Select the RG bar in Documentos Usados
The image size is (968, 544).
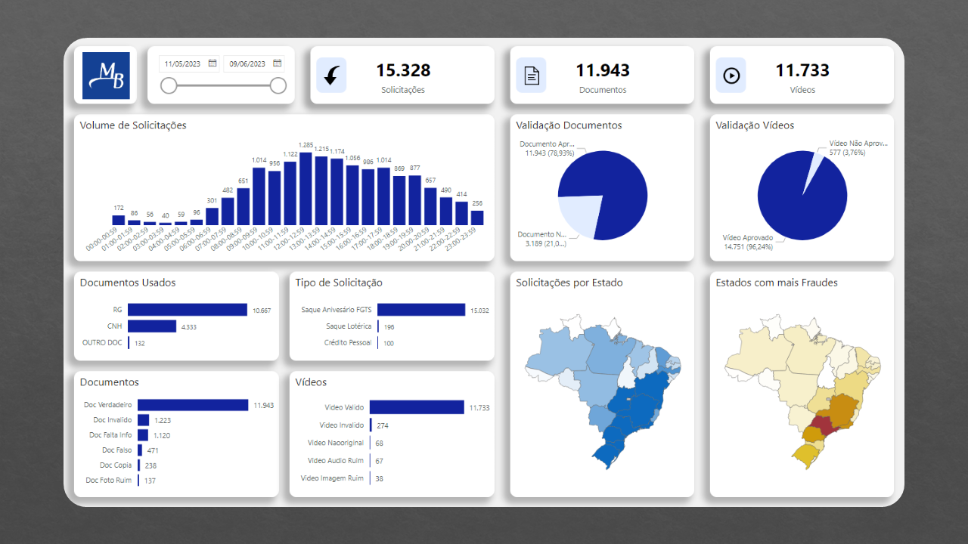[187, 310]
